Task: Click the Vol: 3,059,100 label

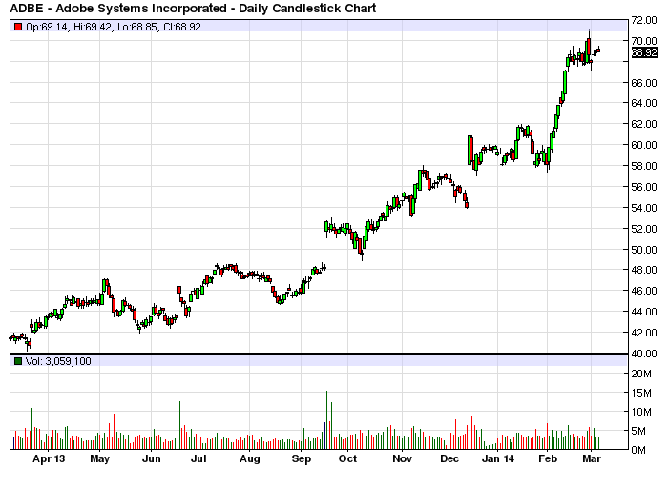Action: [x=58, y=361]
